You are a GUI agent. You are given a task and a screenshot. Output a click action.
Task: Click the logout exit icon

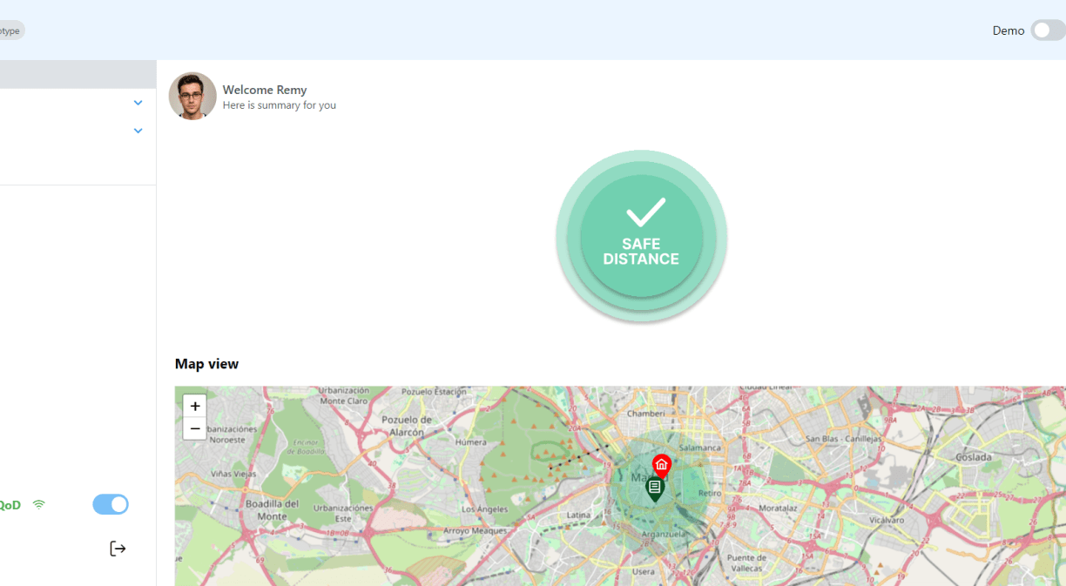[118, 549]
